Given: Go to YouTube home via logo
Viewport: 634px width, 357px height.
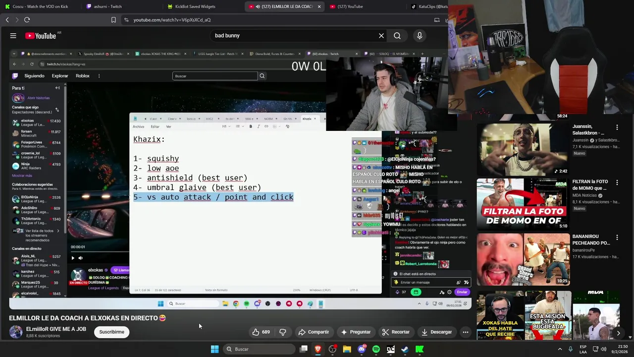Looking at the screenshot, I should pyautogui.click(x=41, y=36).
